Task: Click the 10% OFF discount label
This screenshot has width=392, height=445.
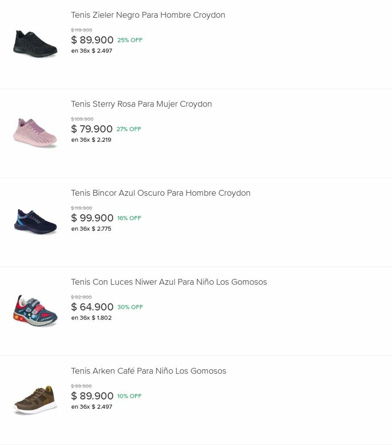Action: 129,396
